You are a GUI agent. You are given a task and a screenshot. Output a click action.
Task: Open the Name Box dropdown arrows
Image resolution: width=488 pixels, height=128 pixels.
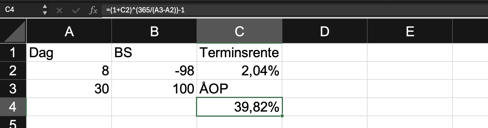(x=45, y=10)
